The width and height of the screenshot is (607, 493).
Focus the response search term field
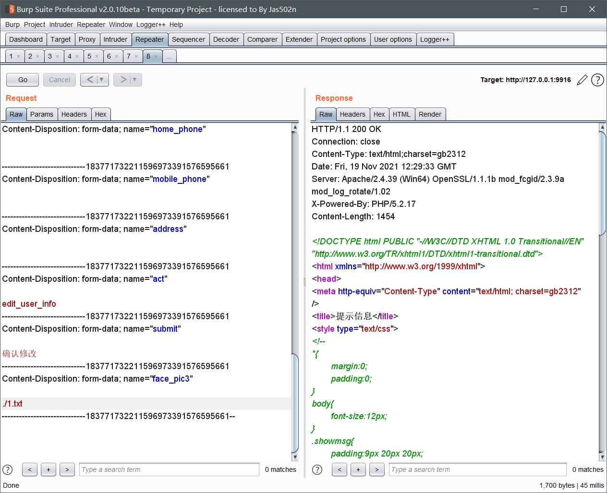(478, 469)
